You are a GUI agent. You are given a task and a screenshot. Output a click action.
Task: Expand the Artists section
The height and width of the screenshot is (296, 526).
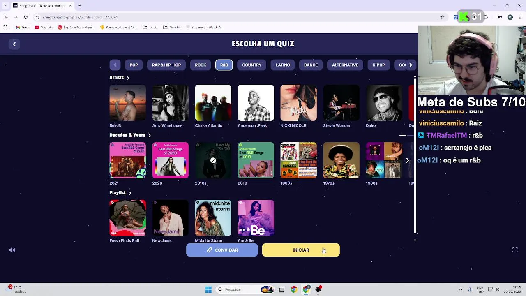119,78
